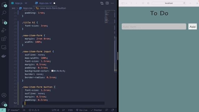Click the 'margin: 2rem 0rem;' line
199x112 pixels.
(38, 39)
